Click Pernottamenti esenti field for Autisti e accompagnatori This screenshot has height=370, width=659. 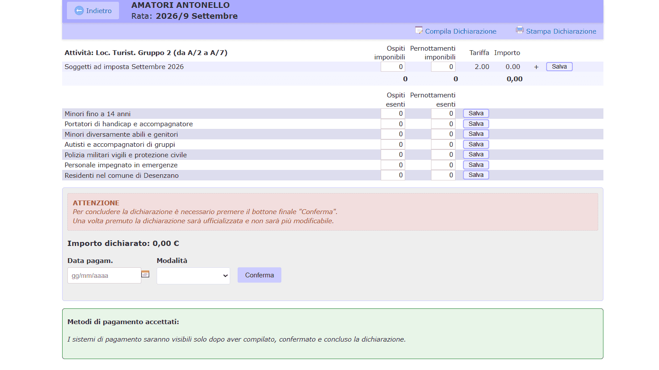(443, 145)
